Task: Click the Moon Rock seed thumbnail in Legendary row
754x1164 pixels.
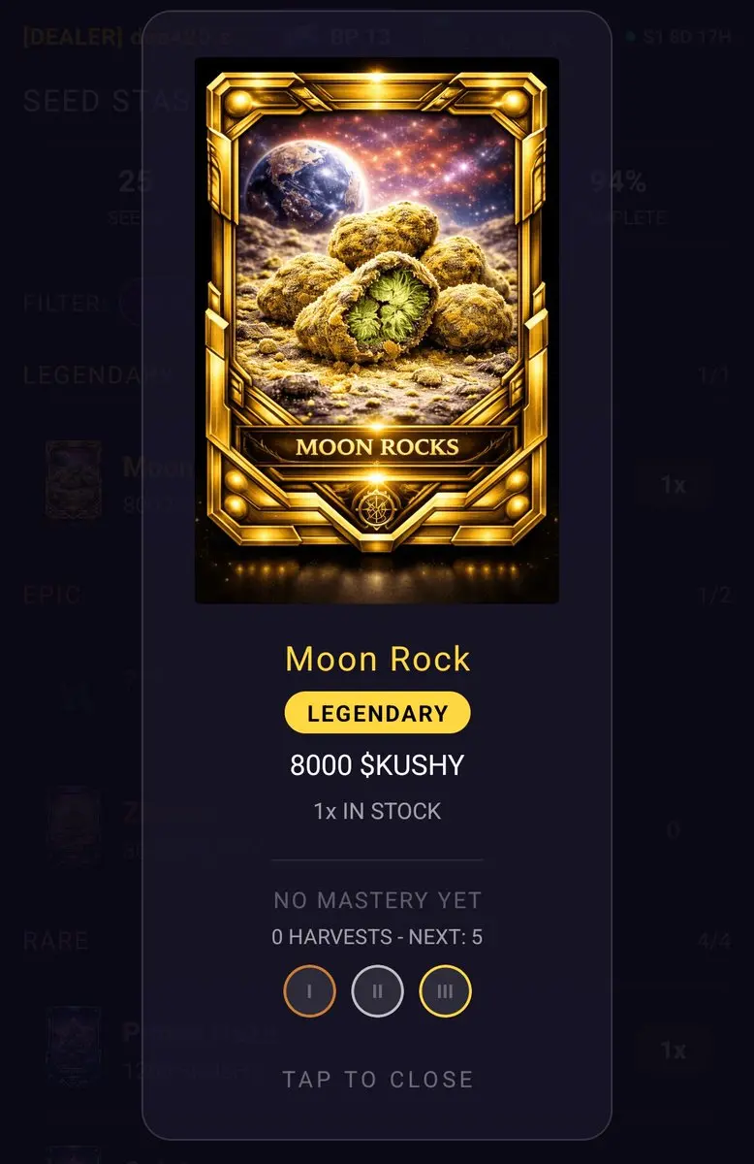Action: 74,480
